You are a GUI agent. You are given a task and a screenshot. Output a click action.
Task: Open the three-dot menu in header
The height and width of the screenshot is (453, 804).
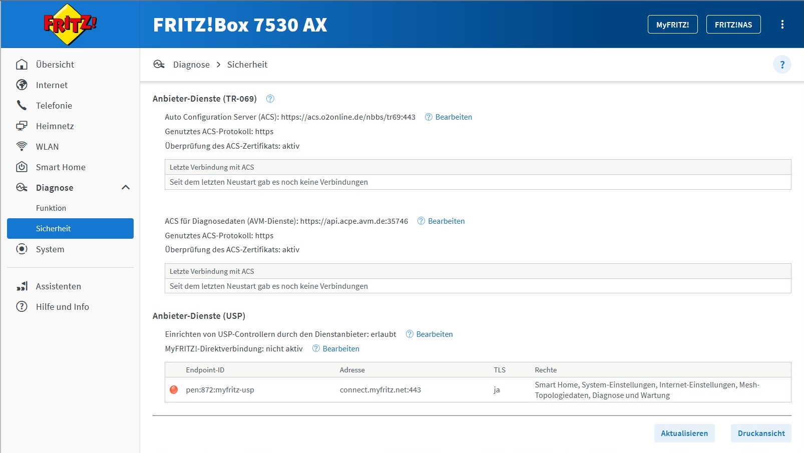point(782,25)
